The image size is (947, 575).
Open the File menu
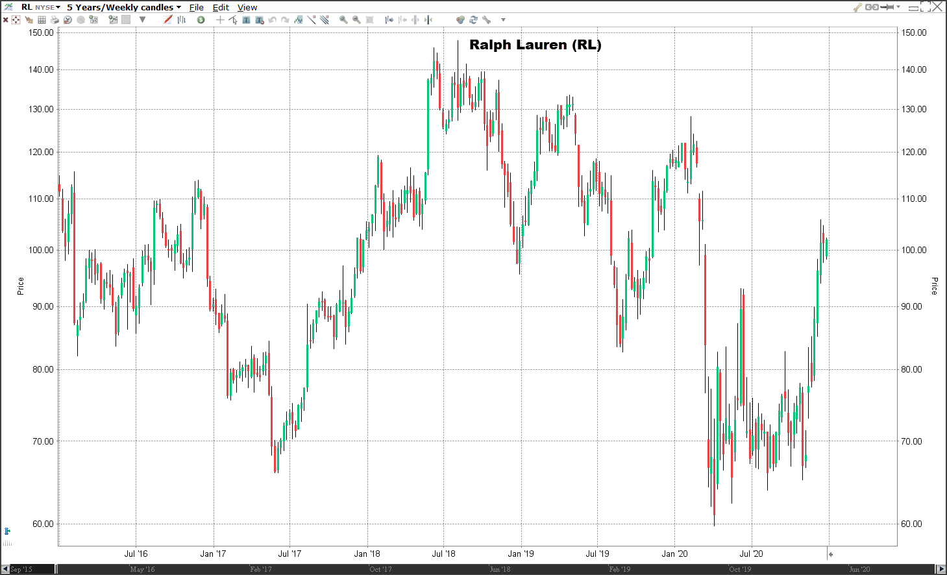click(x=197, y=7)
